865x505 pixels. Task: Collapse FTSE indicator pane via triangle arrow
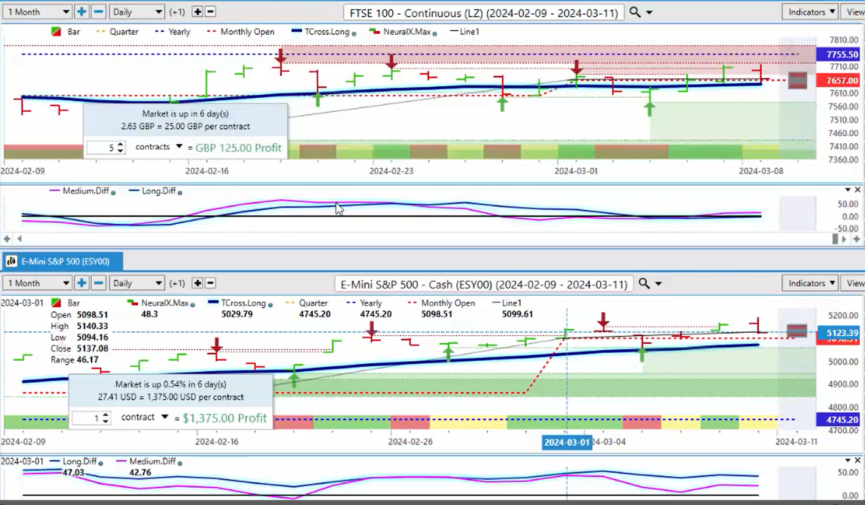pos(848,190)
